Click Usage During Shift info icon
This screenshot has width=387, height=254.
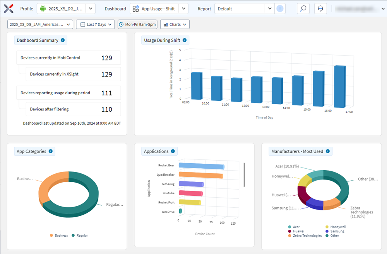coord(185,40)
